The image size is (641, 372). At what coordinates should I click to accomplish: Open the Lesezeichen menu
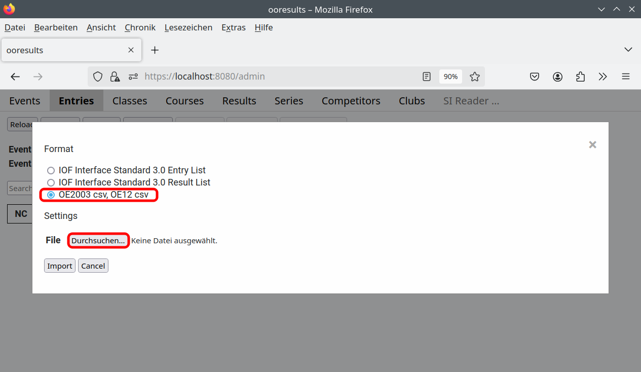click(188, 27)
